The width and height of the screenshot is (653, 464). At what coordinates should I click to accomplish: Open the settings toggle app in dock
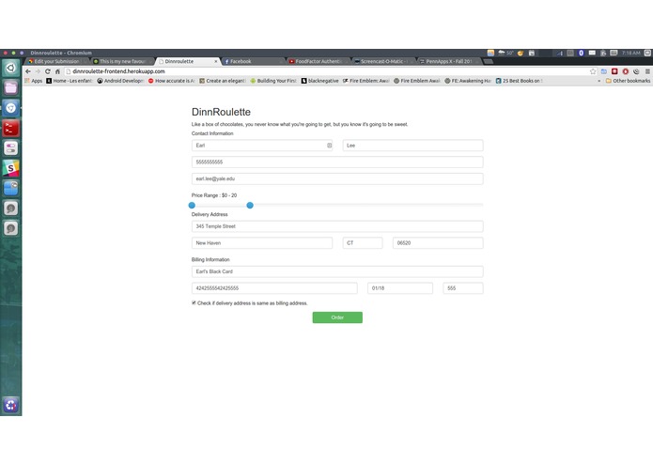[x=11, y=148]
